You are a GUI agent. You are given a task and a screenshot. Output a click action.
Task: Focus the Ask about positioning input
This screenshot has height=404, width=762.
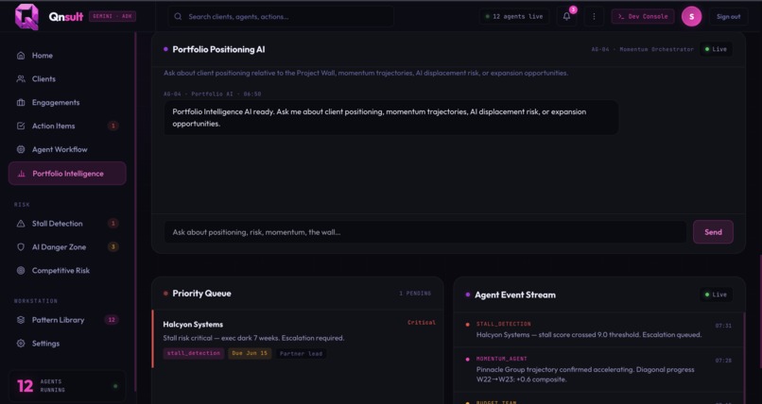[x=424, y=232]
